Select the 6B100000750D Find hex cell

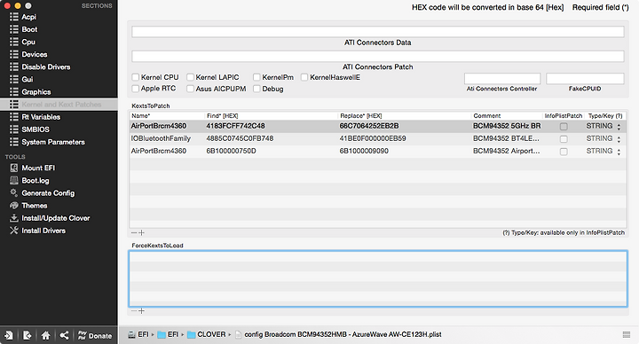click(231, 151)
